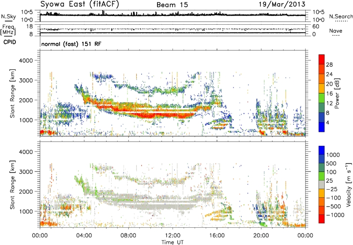
Task: Select the noise sky trace strip
Action: point(173,16)
